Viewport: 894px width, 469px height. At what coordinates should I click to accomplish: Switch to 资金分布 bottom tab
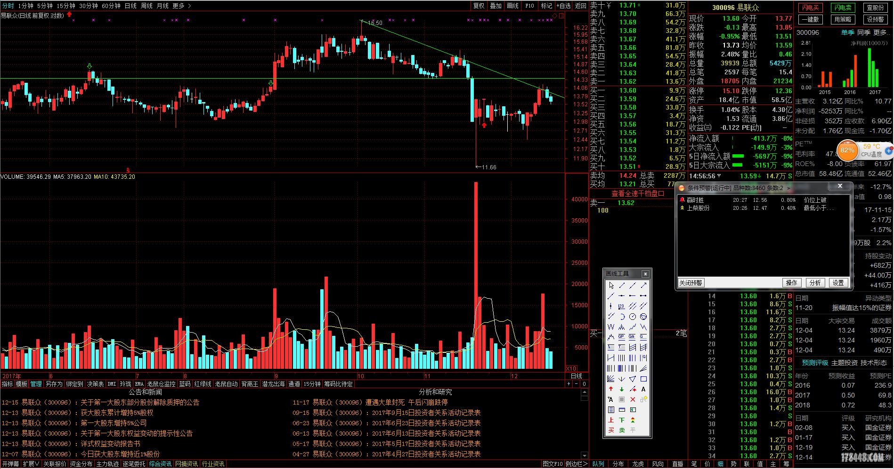81,464
